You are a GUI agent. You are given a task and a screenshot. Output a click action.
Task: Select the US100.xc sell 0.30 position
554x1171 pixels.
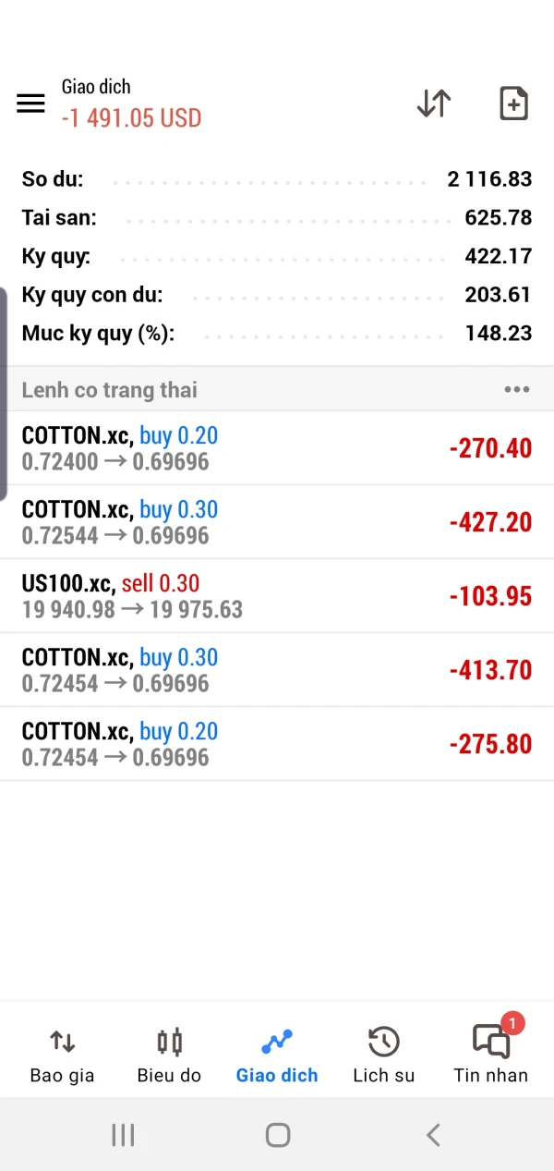(277, 596)
